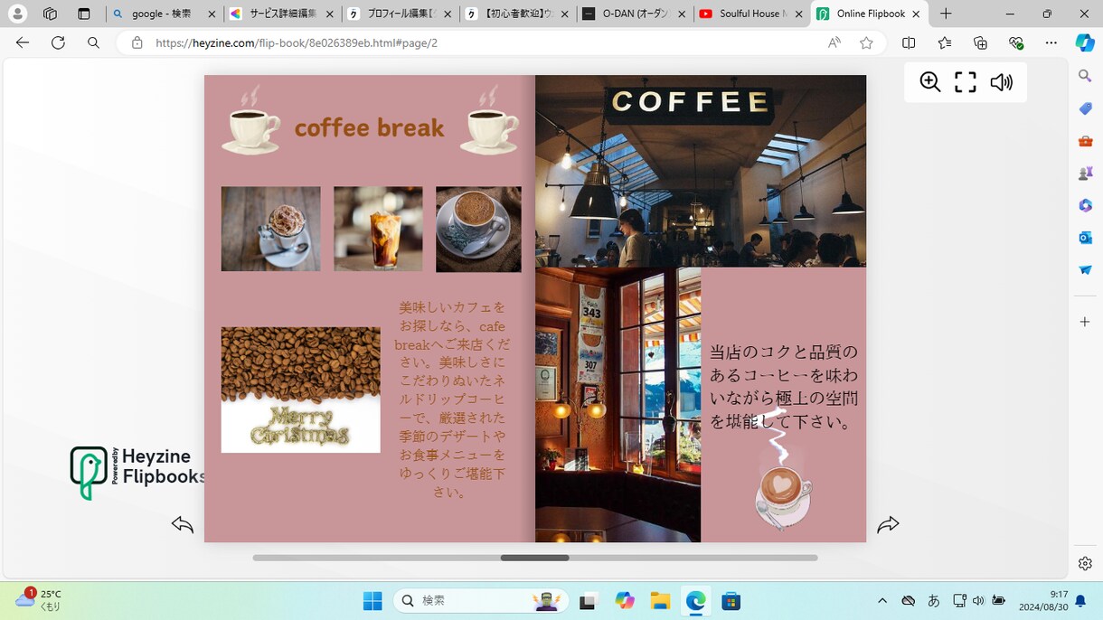Open the sidebar Games chess icon
Viewport: 1103px width, 620px height.
click(x=1085, y=174)
